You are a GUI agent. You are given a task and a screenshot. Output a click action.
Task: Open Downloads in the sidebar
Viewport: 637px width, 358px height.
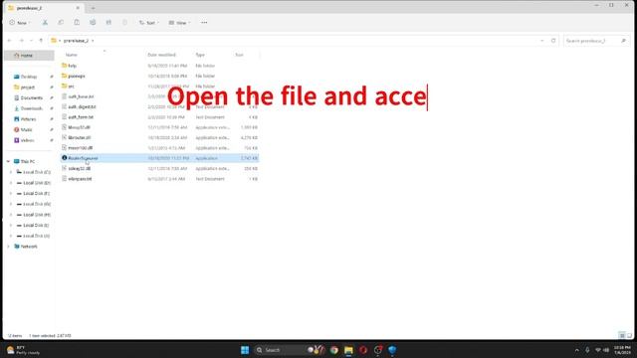(x=31, y=108)
